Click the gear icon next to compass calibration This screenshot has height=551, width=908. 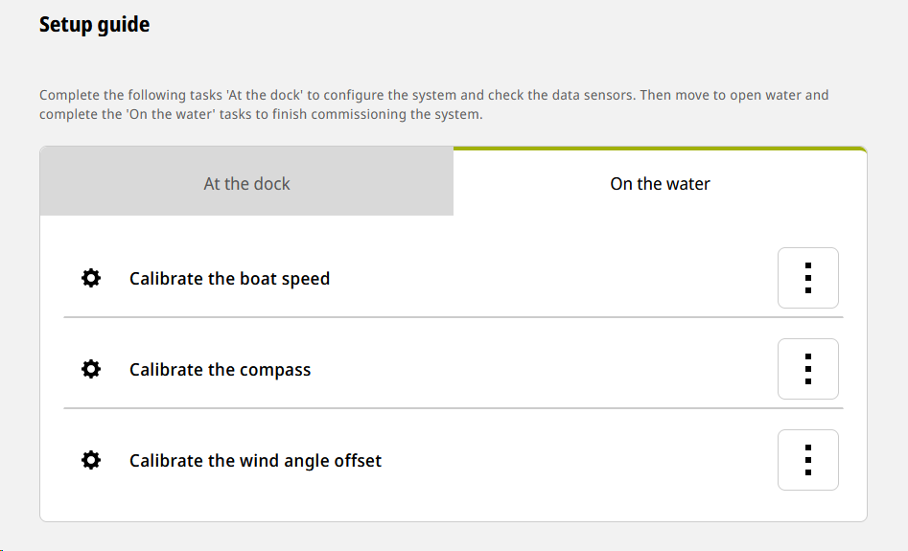91,369
